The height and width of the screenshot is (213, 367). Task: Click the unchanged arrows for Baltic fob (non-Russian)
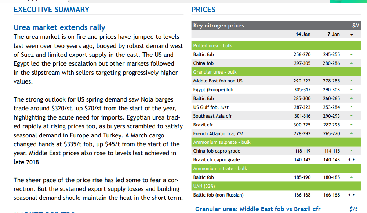[x=351, y=195]
